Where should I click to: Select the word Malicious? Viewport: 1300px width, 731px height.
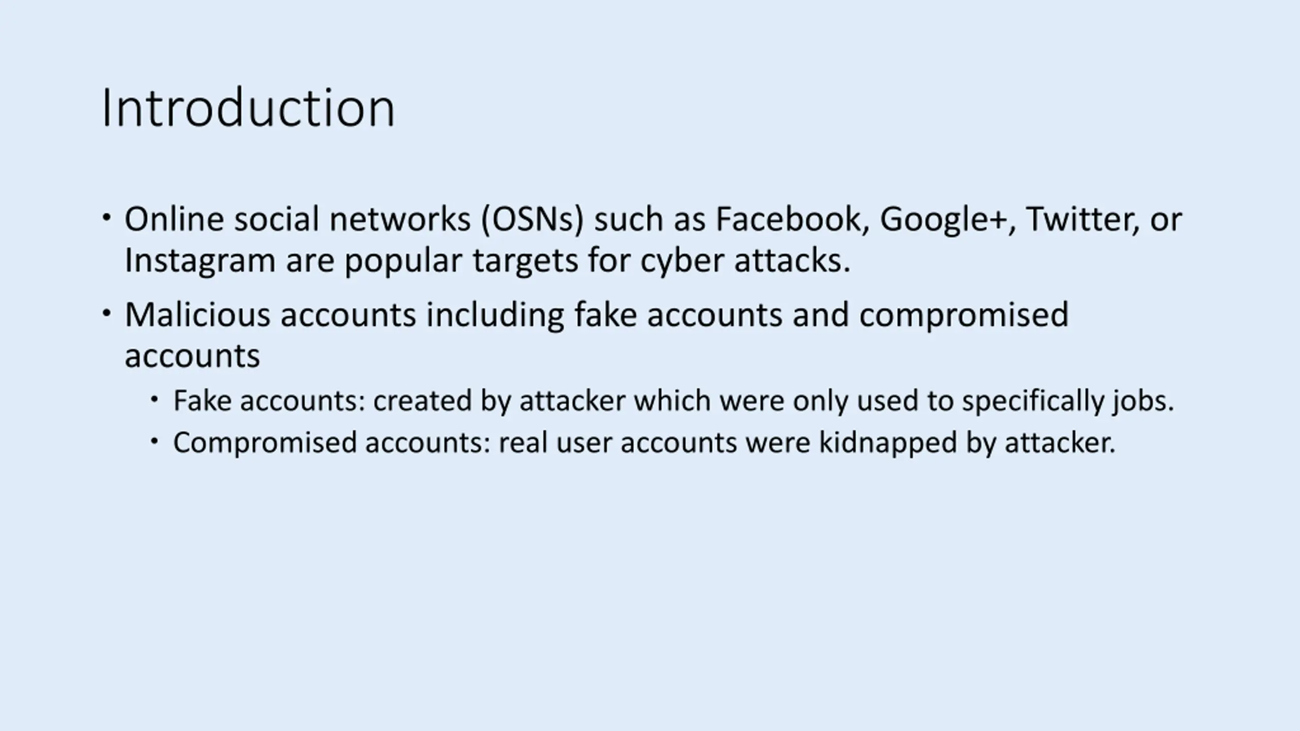coord(198,314)
